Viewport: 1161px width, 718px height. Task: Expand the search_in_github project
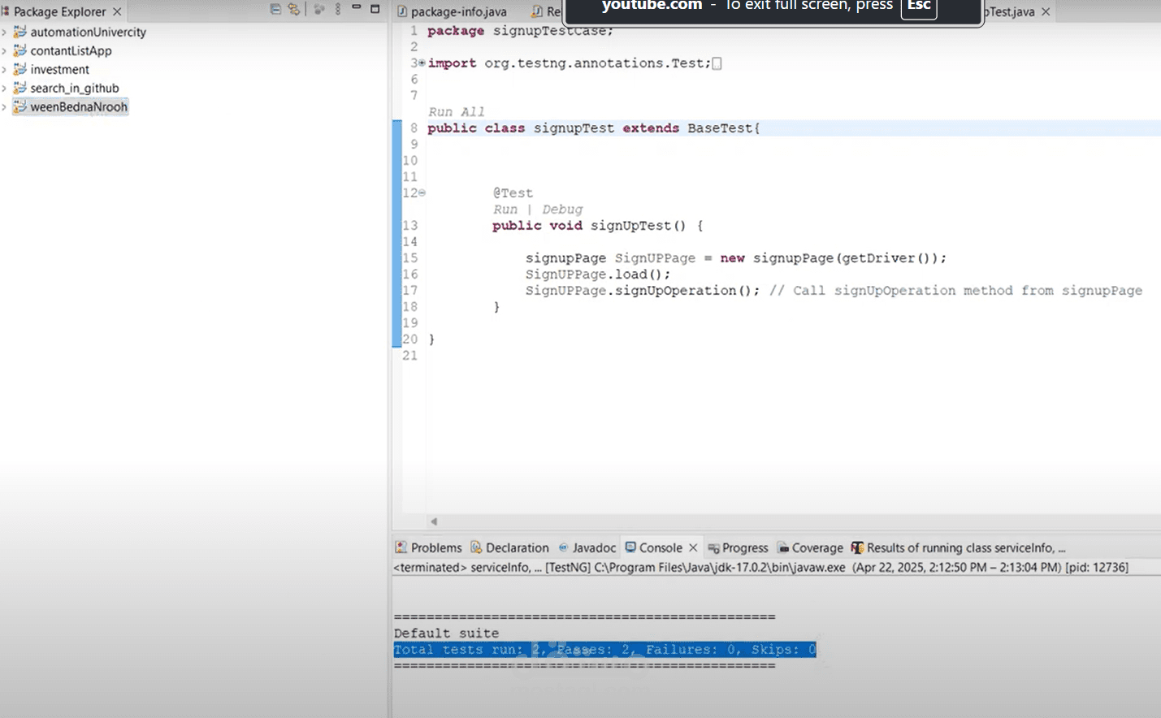(4, 89)
